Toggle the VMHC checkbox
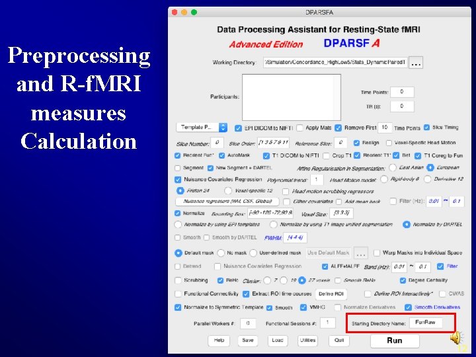 click(x=303, y=307)
